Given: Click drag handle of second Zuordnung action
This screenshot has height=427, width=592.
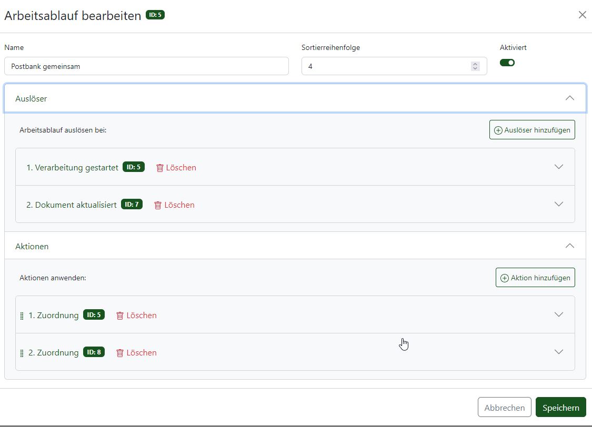Looking at the screenshot, I should click(22, 353).
